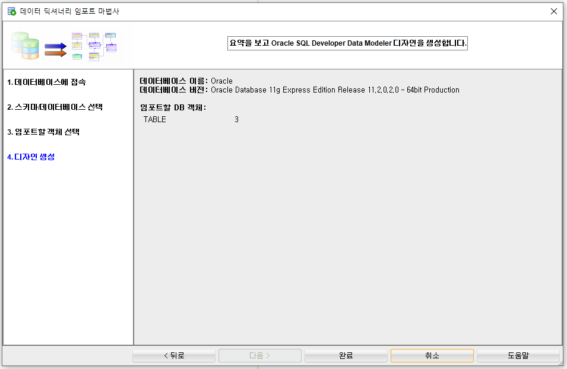Click the purple entity icon in the header diagram
Image resolution: width=567 pixels, height=369 pixels.
(x=110, y=49)
